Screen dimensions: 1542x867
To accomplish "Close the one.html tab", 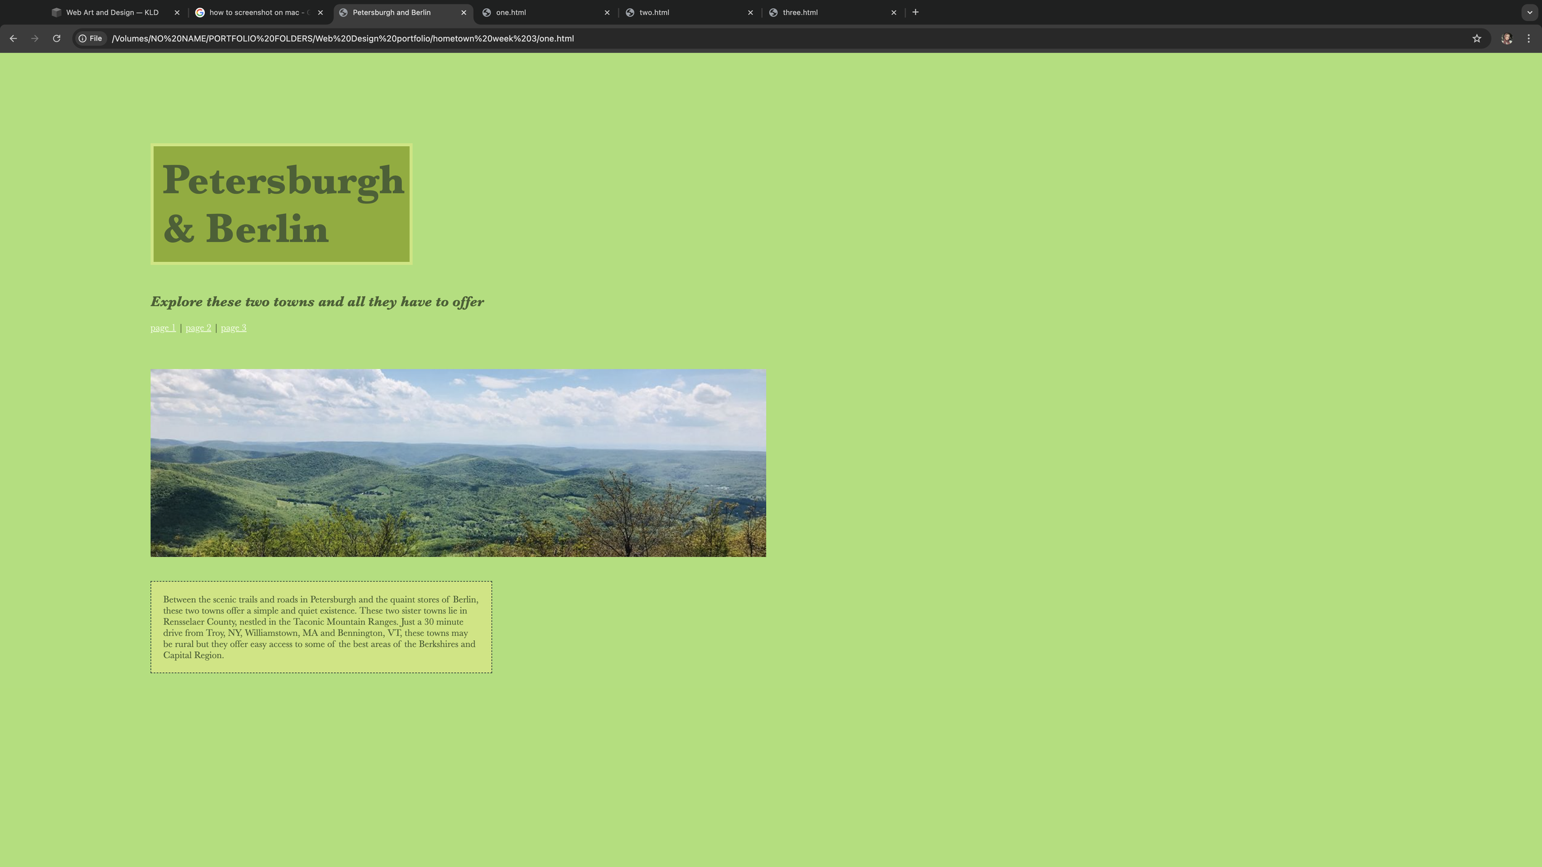I will click(x=607, y=12).
